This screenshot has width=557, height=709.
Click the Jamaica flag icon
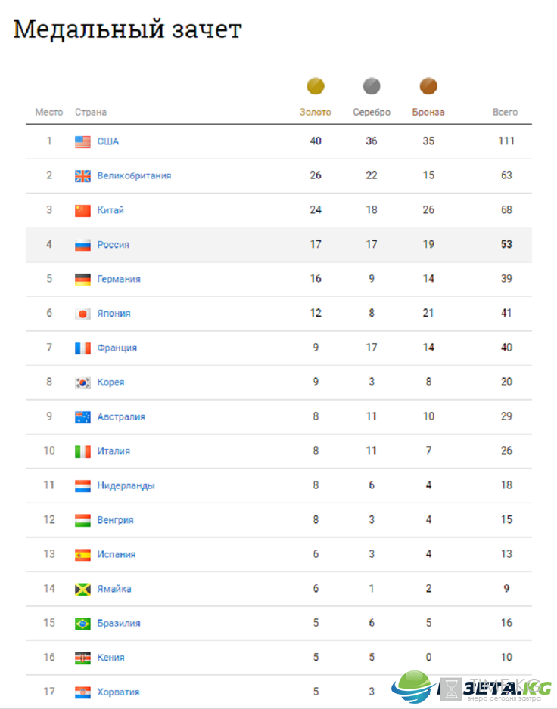(x=82, y=589)
